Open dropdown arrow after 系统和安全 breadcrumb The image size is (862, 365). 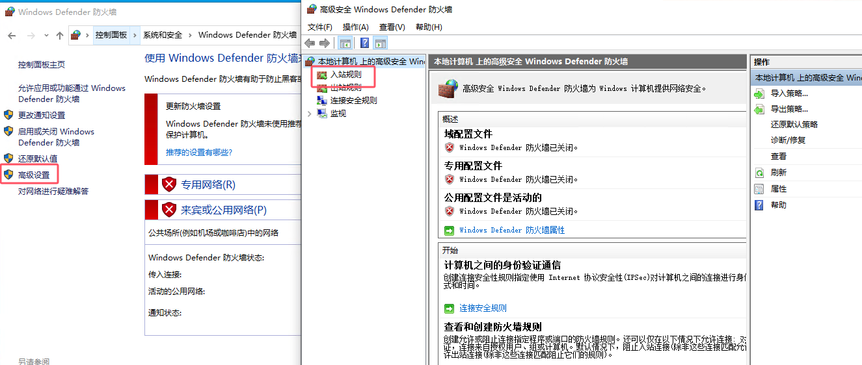pyautogui.click(x=190, y=35)
